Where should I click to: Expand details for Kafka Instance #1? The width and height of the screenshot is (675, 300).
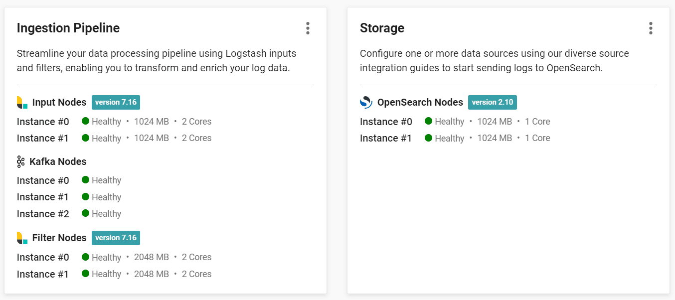[x=43, y=197]
